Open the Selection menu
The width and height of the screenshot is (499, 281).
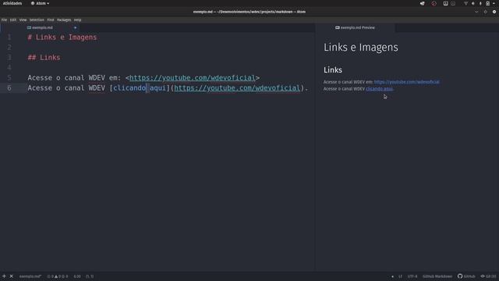pos(37,20)
